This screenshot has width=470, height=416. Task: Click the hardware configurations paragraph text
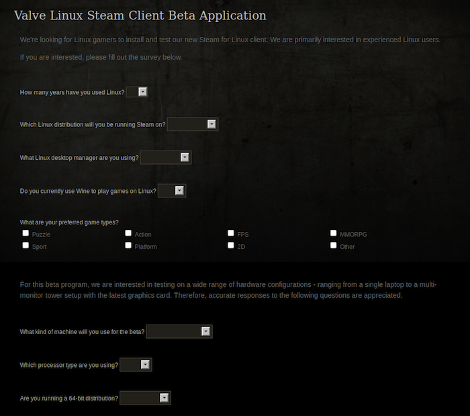[228, 290]
